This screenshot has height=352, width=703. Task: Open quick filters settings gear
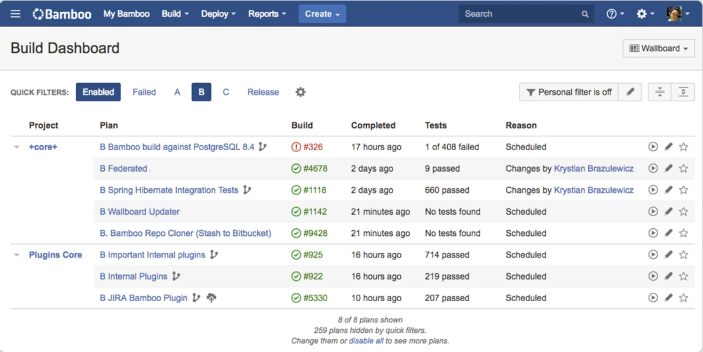coord(300,92)
